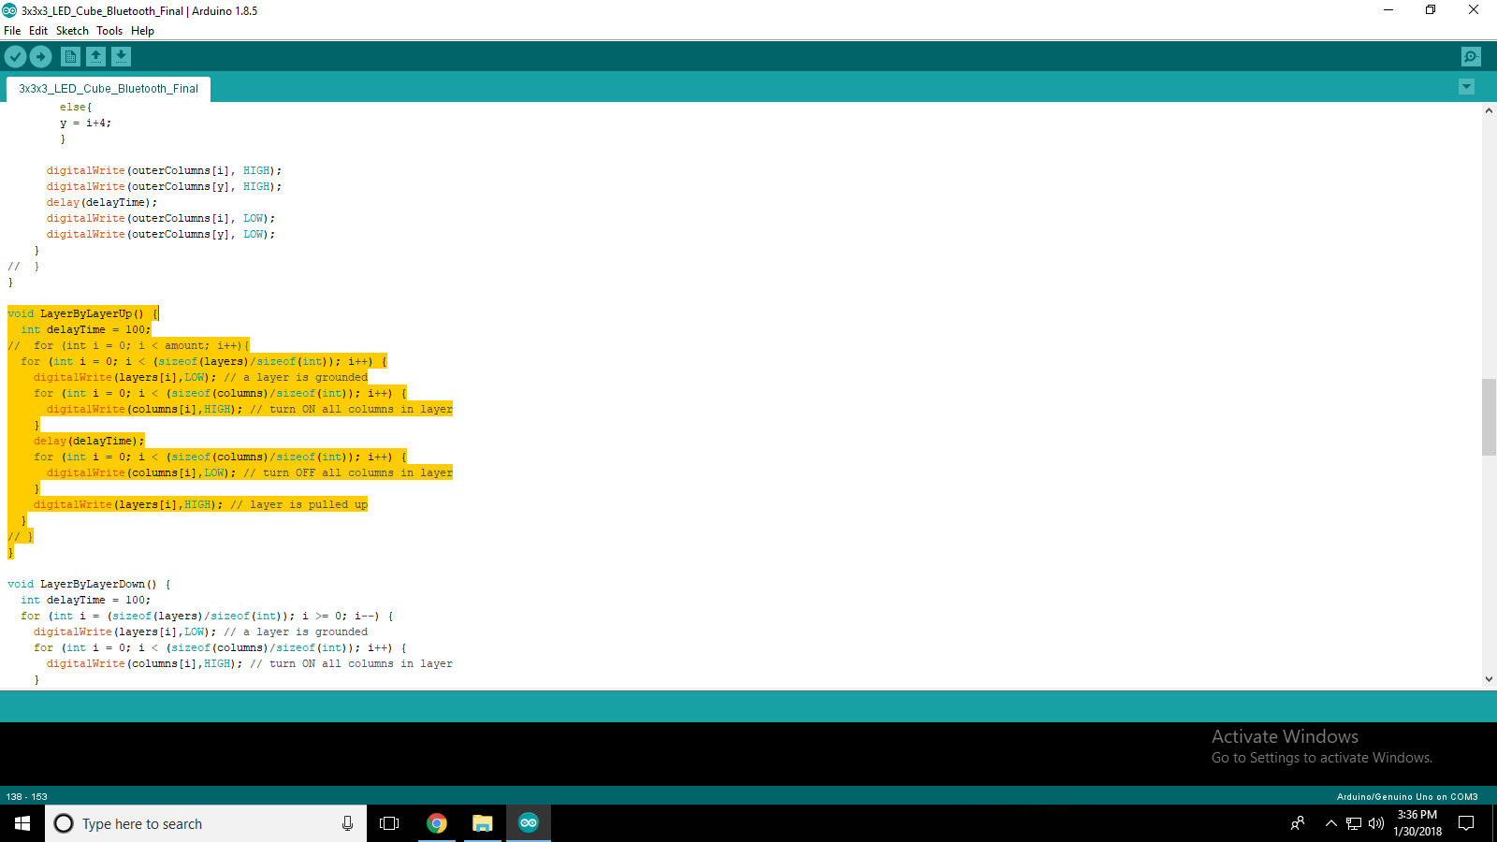Open the Sketch menu
Screen dimensions: 1497x842
(x=72, y=31)
